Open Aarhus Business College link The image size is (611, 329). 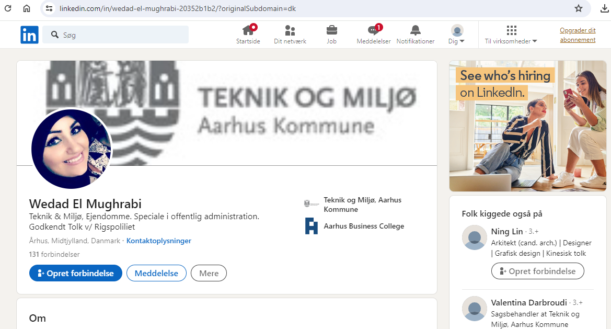[x=364, y=226]
